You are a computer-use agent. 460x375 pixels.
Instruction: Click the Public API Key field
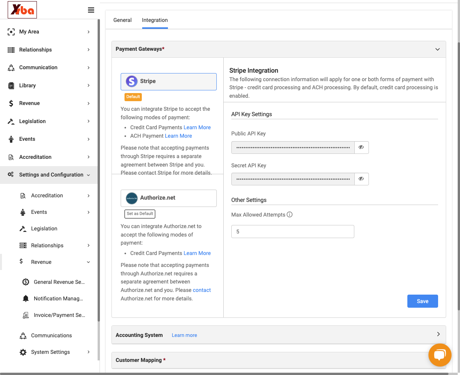(x=292, y=147)
